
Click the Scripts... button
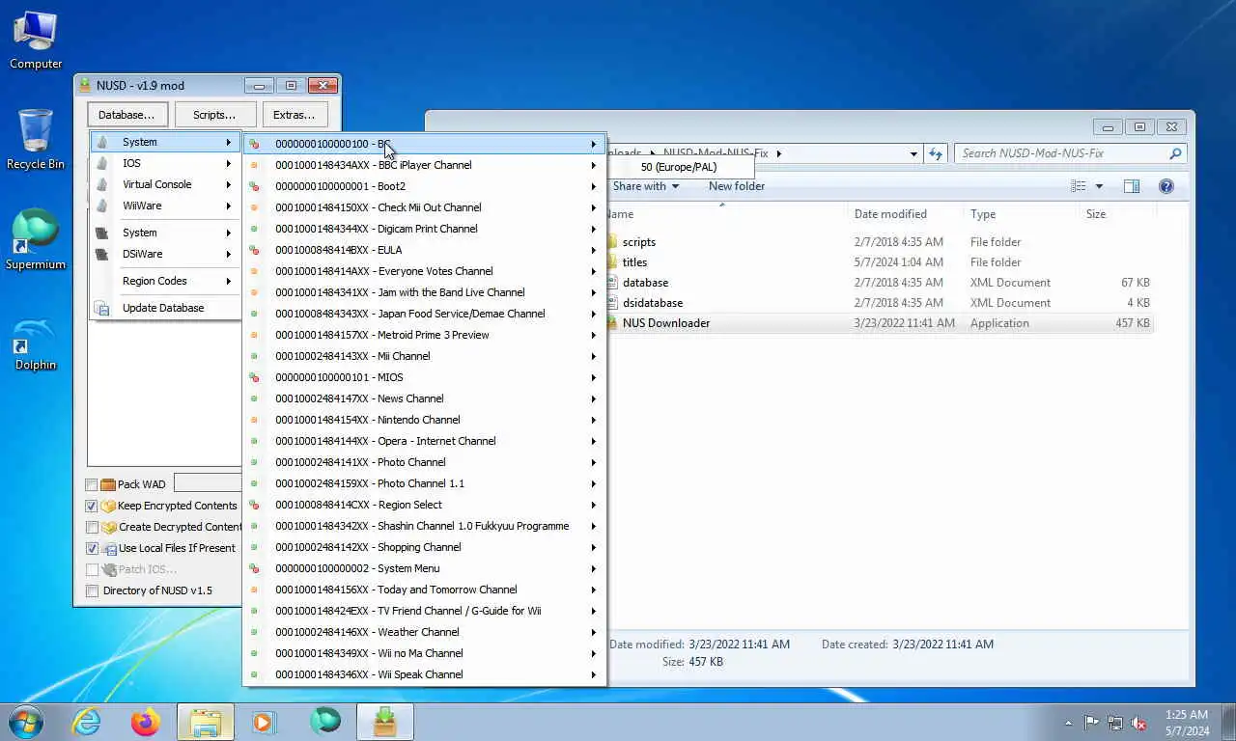[x=214, y=115]
